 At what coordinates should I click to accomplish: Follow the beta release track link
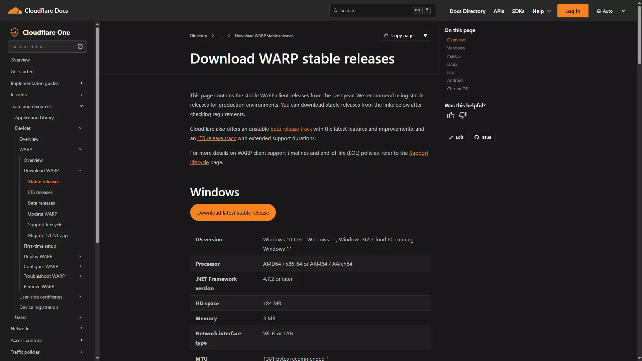point(291,129)
